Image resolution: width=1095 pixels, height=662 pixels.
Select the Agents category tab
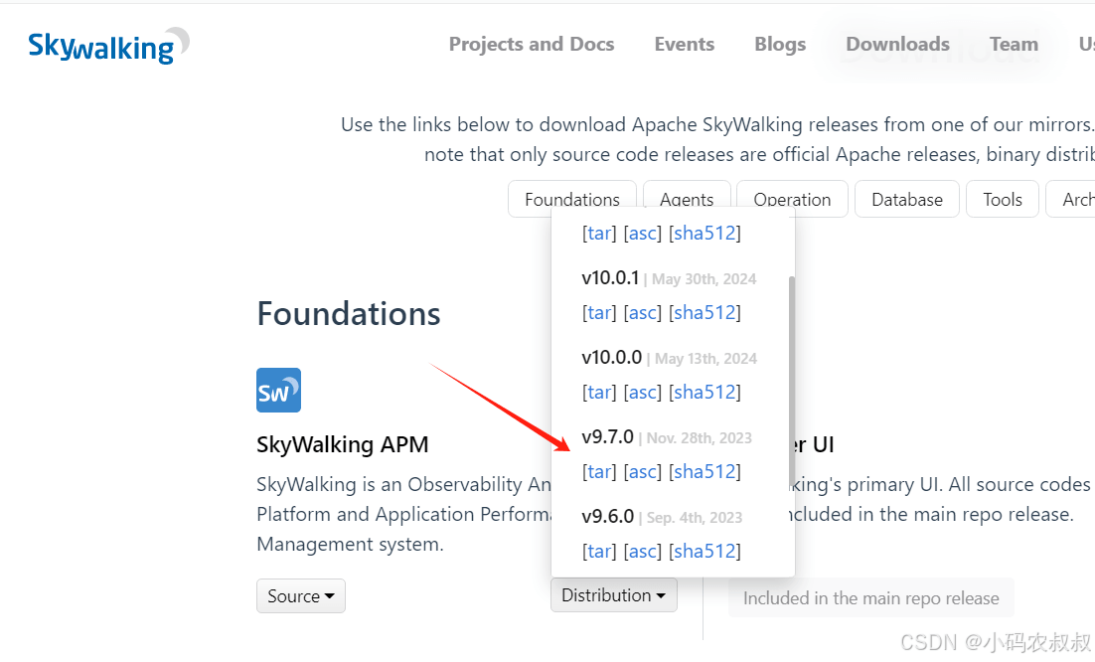point(687,199)
